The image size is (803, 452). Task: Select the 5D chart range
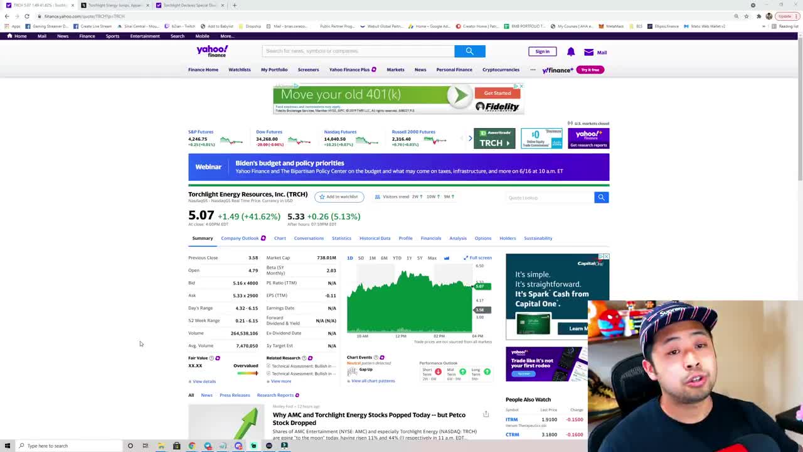coord(361,258)
